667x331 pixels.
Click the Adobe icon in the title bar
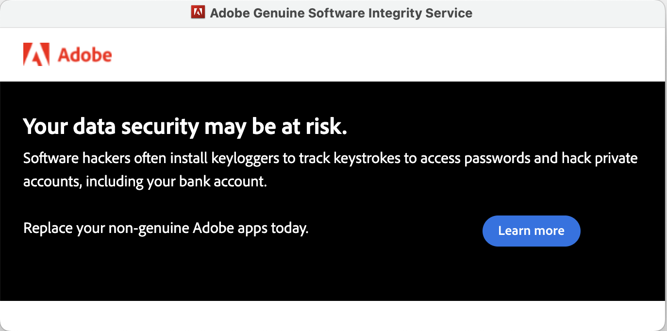coord(198,13)
